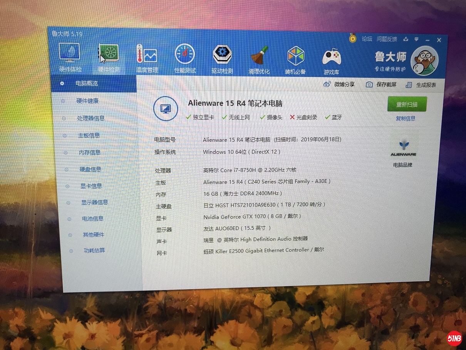Click the Lu Dashi mascot avatar
Viewport: 466px width, 350px height.
[424, 61]
